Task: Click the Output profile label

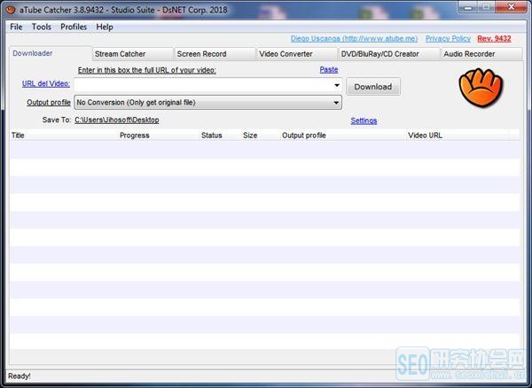Action: point(49,103)
